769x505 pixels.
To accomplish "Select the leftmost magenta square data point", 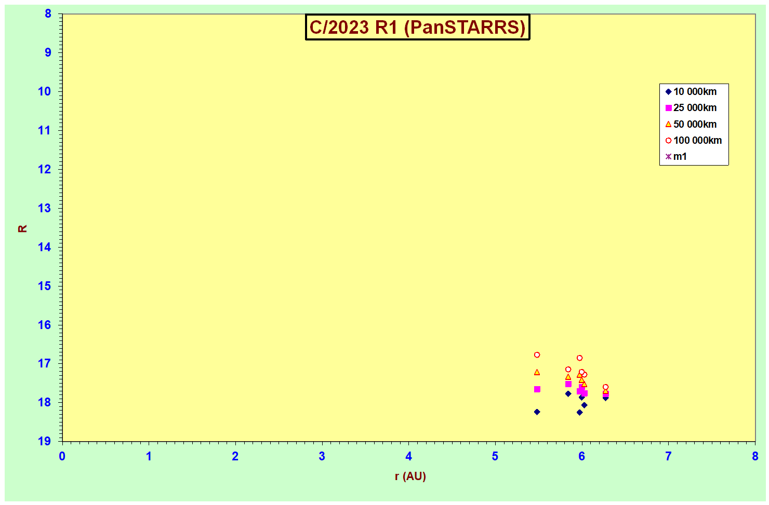I will tap(537, 389).
